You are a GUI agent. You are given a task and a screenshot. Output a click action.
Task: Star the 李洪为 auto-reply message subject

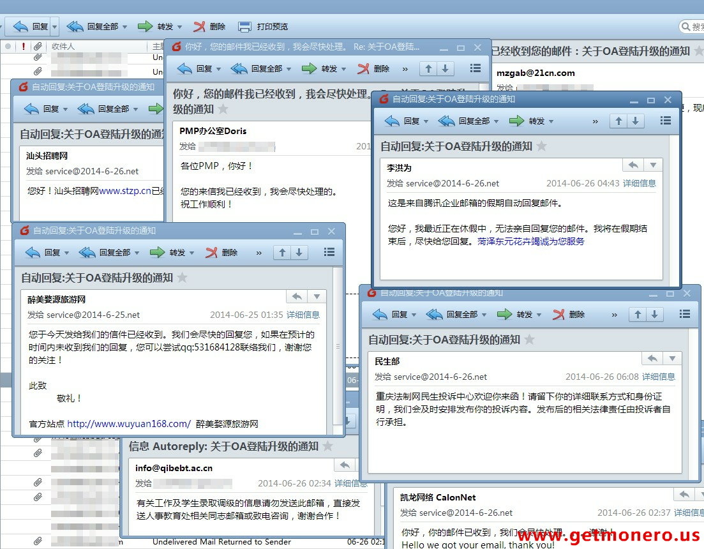click(542, 146)
